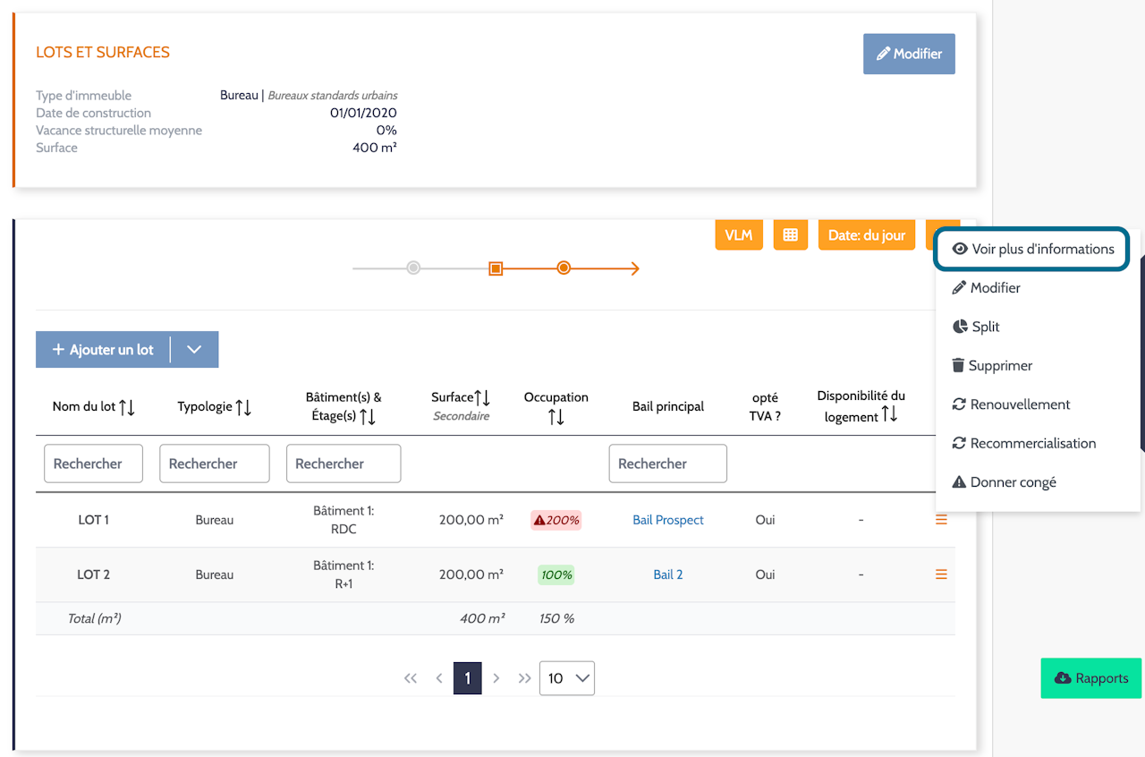Screen dimensions: 1145x757
Task: Click the Rapports download button
Action: pos(1091,678)
